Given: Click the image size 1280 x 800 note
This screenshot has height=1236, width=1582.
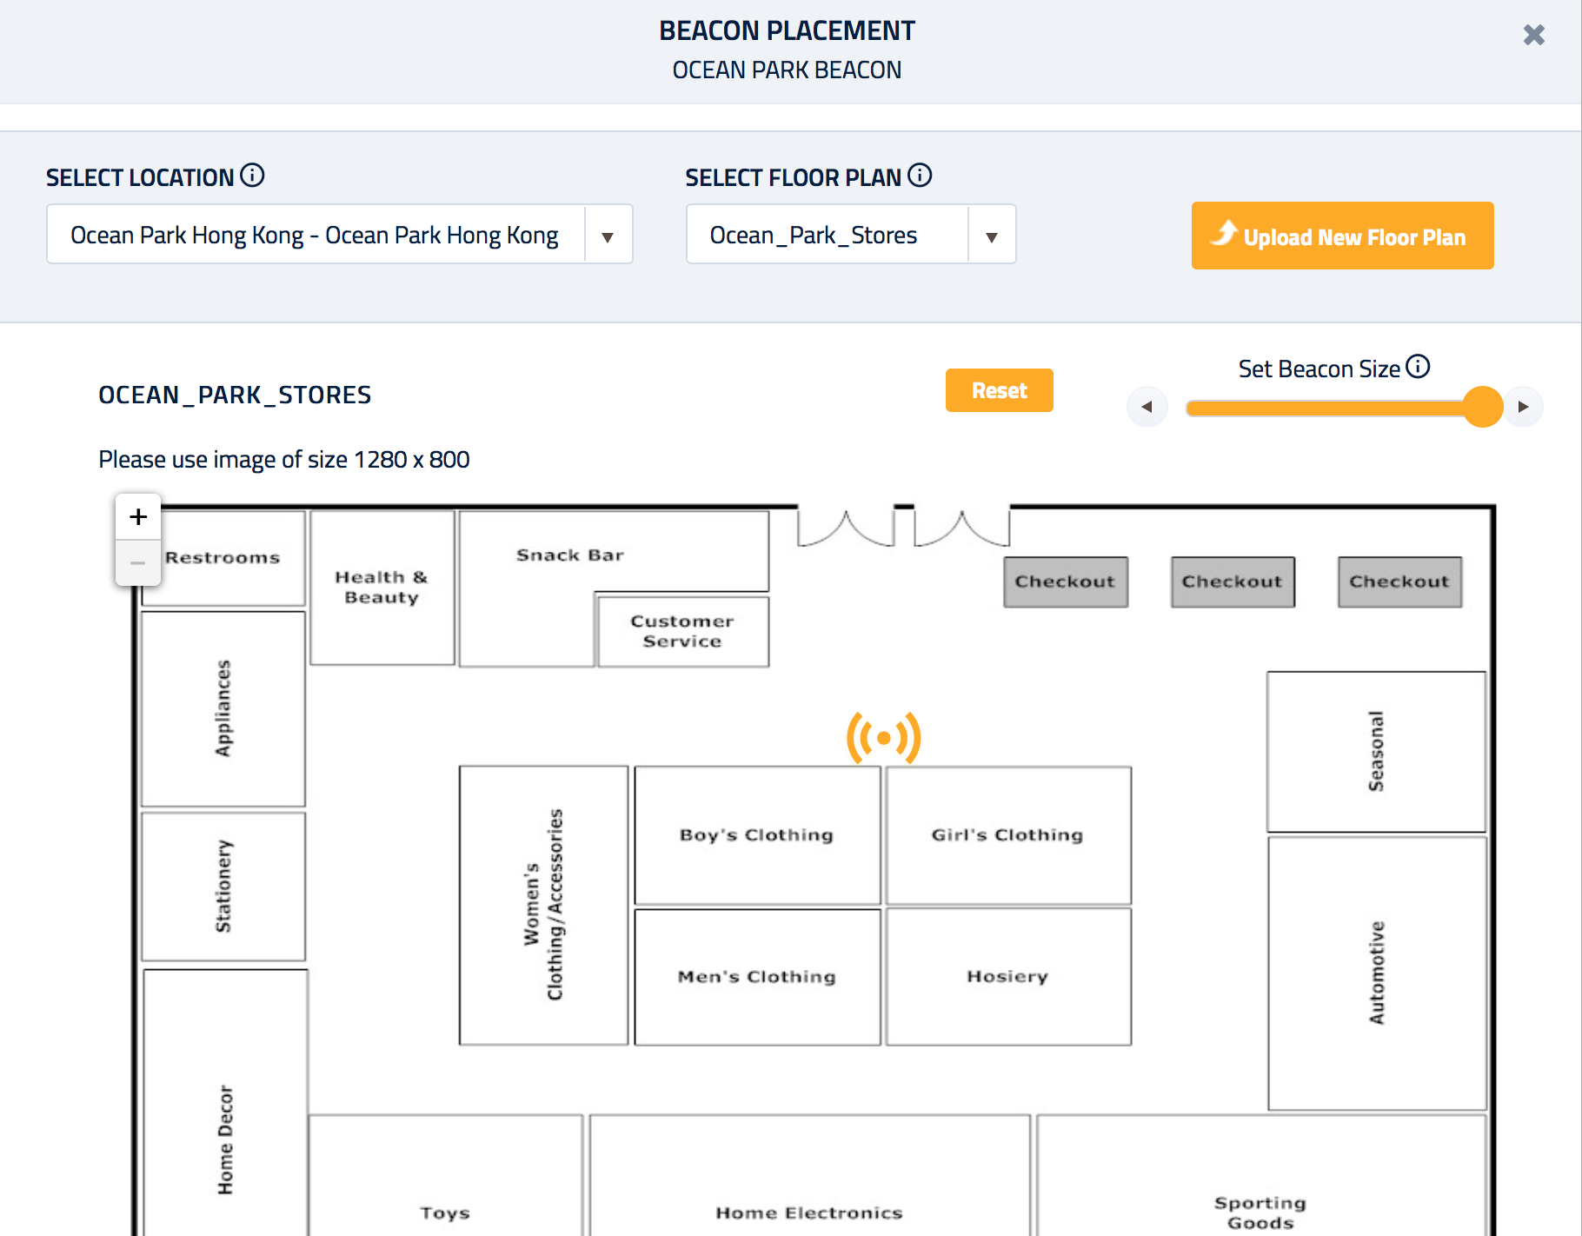Looking at the screenshot, I should point(284,459).
